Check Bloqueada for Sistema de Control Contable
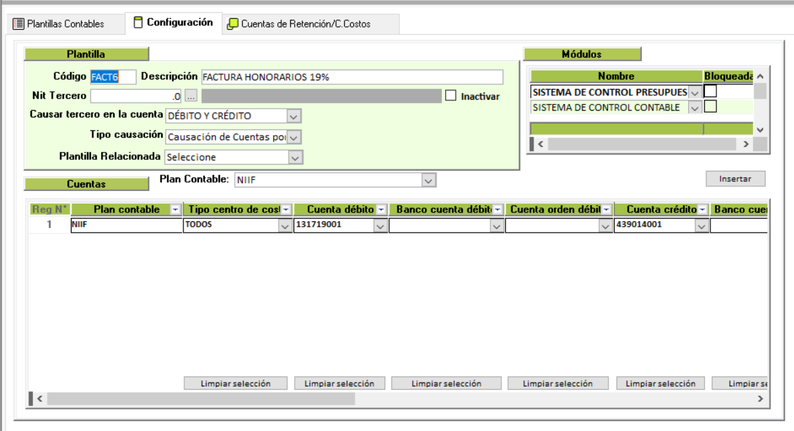The height and width of the screenshot is (431, 794). click(x=710, y=107)
